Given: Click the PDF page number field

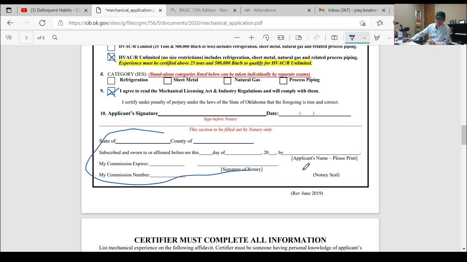Looking at the screenshot, I should pos(26,37).
